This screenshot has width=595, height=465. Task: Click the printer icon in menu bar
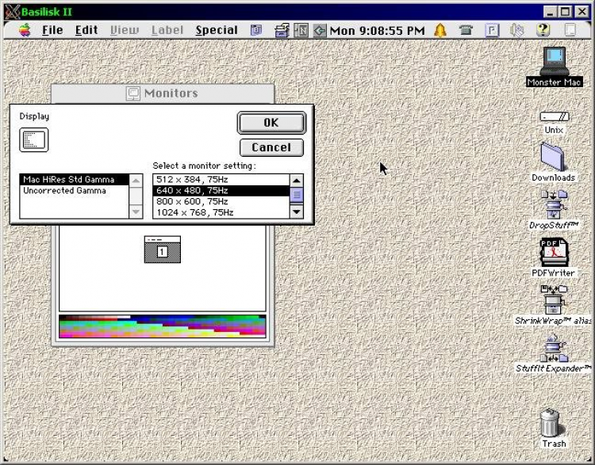pyautogui.click(x=282, y=30)
